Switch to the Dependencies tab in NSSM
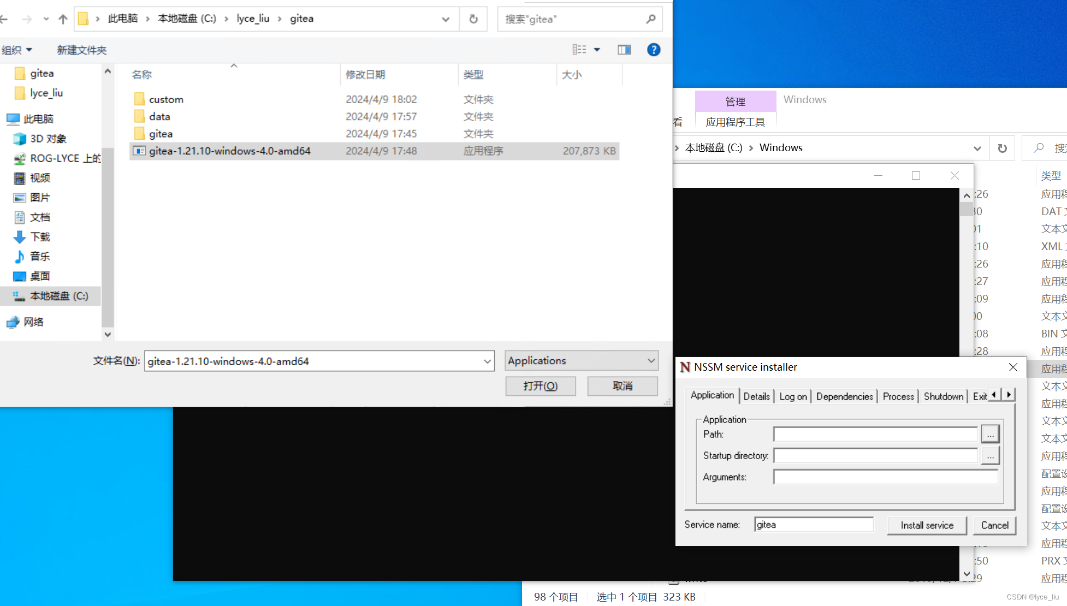This screenshot has height=606, width=1067. [845, 396]
